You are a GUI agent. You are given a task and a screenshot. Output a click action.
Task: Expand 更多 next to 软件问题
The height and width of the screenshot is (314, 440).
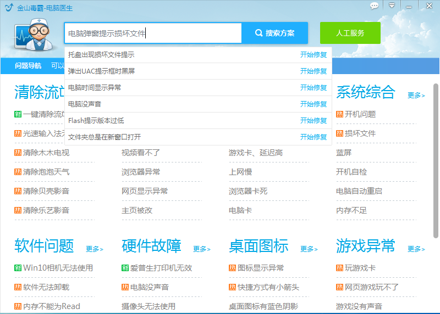94,249
